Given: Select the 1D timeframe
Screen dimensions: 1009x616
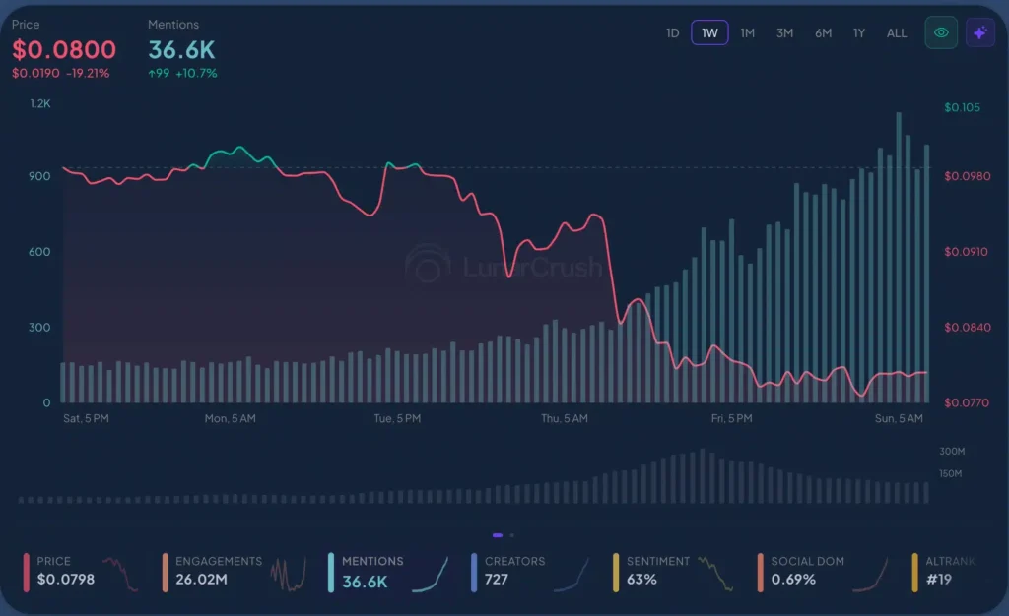Looking at the screenshot, I should 673,32.
